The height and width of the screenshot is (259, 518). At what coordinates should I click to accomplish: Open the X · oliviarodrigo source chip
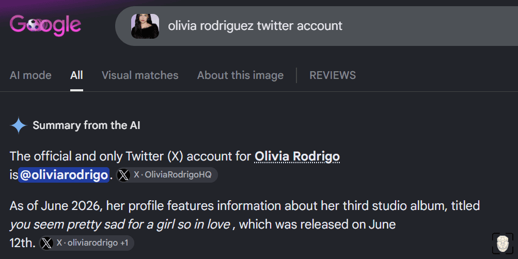click(x=87, y=243)
